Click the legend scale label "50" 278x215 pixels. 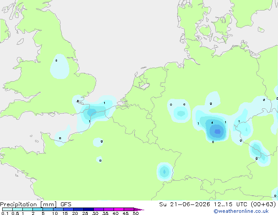point(135,213)
